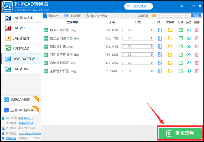The width and height of the screenshot is (204, 142).
Task: Preview 地下车库详图.dwg with eye icon
Action: pos(189,30)
